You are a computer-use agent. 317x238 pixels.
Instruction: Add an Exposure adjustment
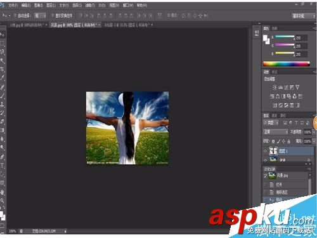(x=292, y=87)
